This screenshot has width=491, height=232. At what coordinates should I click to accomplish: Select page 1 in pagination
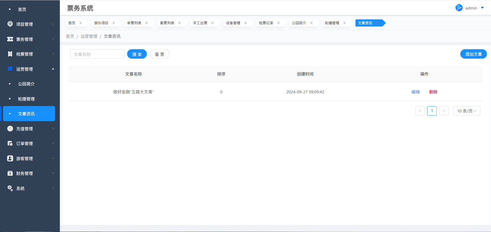pos(432,111)
